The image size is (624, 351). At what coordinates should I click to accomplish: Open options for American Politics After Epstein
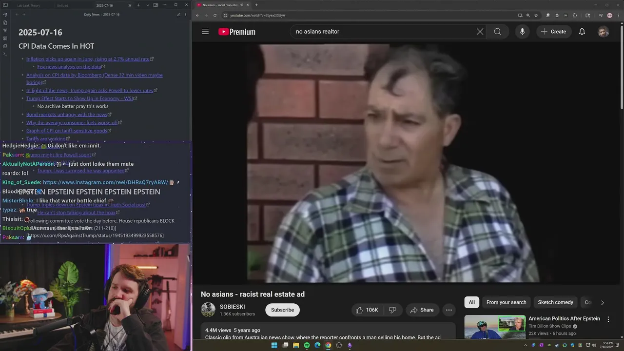pos(608,319)
